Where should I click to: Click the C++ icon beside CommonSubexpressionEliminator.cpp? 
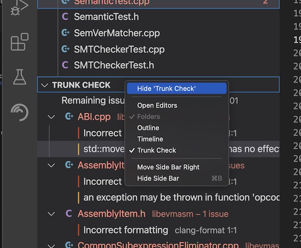click(69, 245)
